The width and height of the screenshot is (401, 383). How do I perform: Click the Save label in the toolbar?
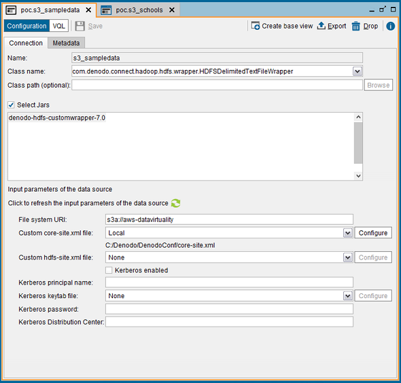[x=95, y=26]
